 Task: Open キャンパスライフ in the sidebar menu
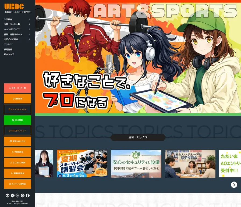(x=12, y=29)
